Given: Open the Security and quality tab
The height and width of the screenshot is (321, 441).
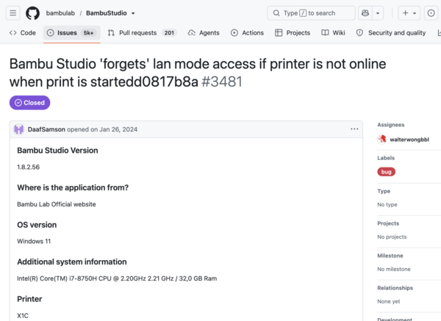Looking at the screenshot, I should tap(391, 33).
